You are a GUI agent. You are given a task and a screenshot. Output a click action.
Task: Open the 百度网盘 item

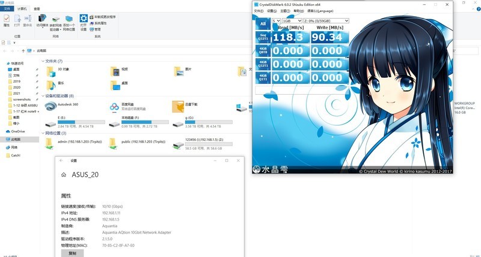128,107
